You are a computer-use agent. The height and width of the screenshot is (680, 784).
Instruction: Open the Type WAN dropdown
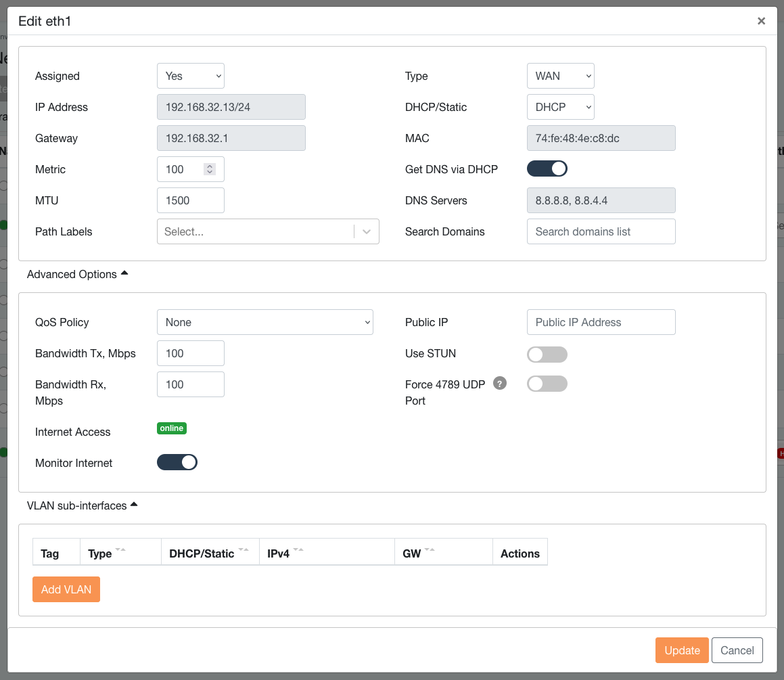pos(560,76)
